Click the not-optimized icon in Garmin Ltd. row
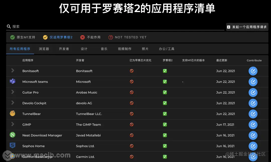Image resolution: width=271 pixels, height=162 pixels. pyautogui.click(x=132, y=157)
